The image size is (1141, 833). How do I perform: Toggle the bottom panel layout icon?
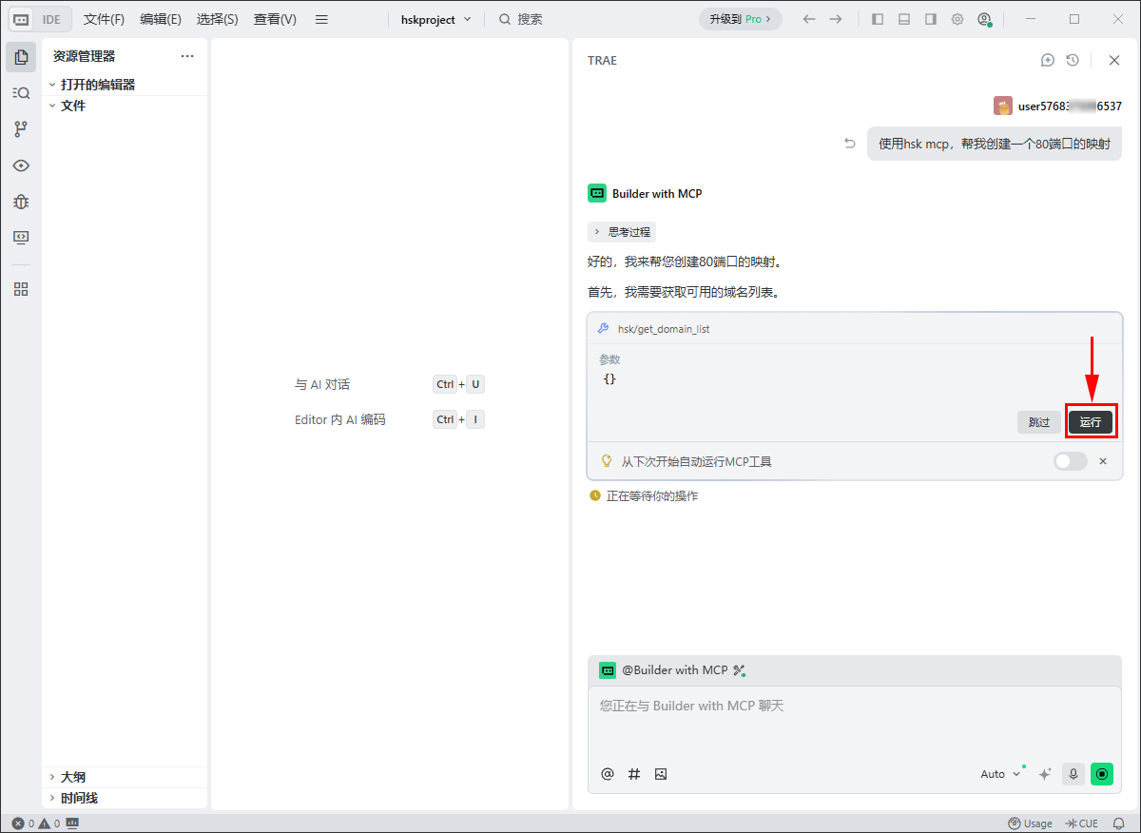[x=903, y=19]
